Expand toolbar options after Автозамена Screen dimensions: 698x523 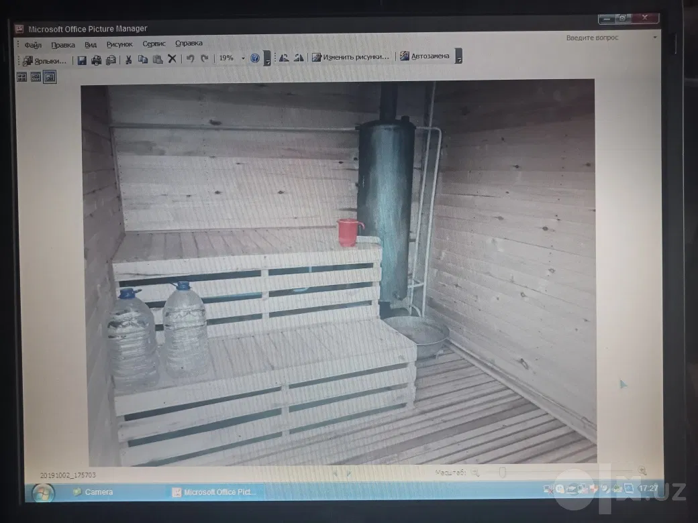458,56
